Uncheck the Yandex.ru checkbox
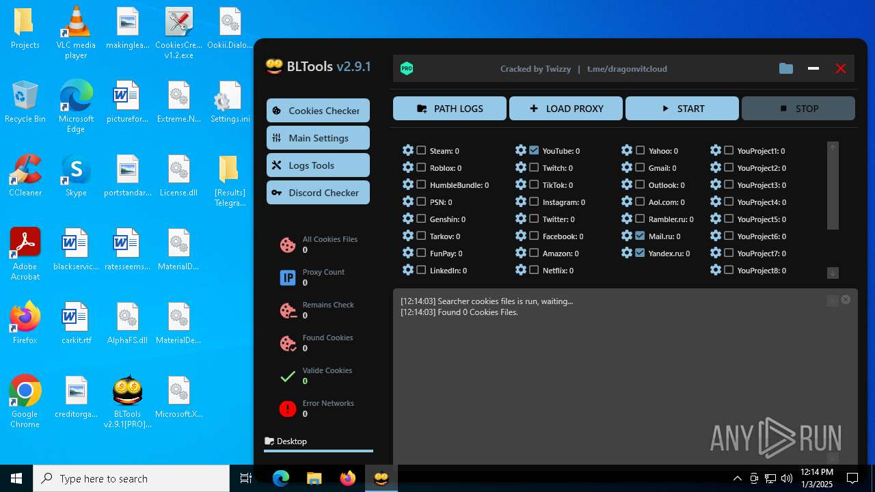875x492 pixels. click(x=640, y=253)
